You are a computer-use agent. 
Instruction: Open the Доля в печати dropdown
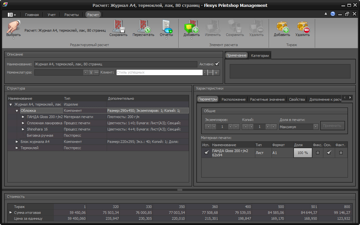[315, 127]
